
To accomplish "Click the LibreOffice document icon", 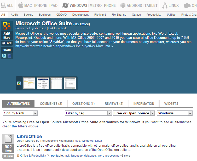I will point(8,139).
